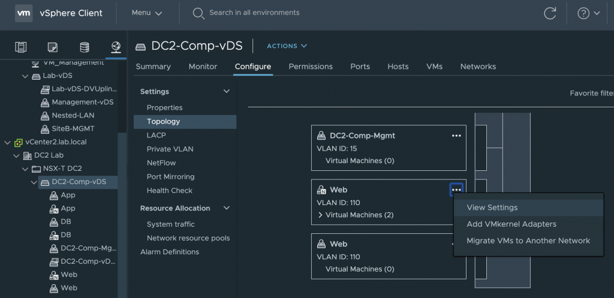Click the Nested-LAN port group icon

(x=45, y=116)
